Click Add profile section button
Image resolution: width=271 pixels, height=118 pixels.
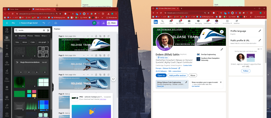[177, 75]
